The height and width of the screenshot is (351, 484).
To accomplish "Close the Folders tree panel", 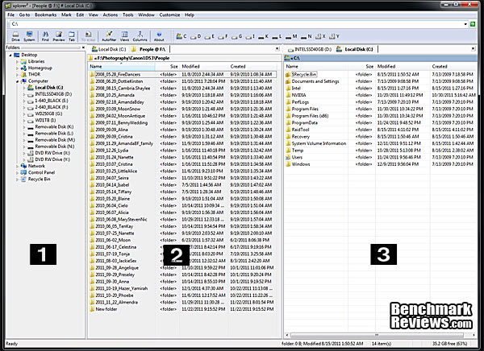I will (83, 47).
